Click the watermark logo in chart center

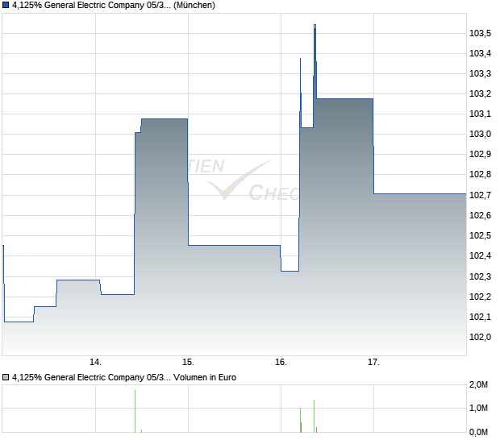tap(242, 180)
